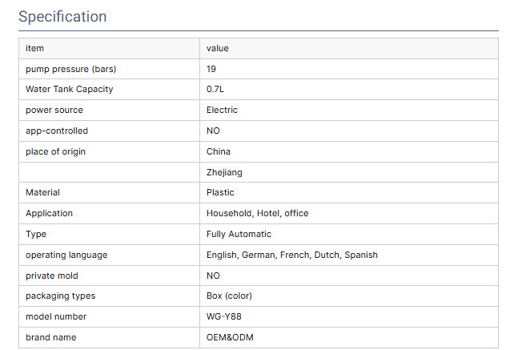This screenshot has height=350, width=518.
Task: Click the Electric power source value
Action: click(x=222, y=110)
